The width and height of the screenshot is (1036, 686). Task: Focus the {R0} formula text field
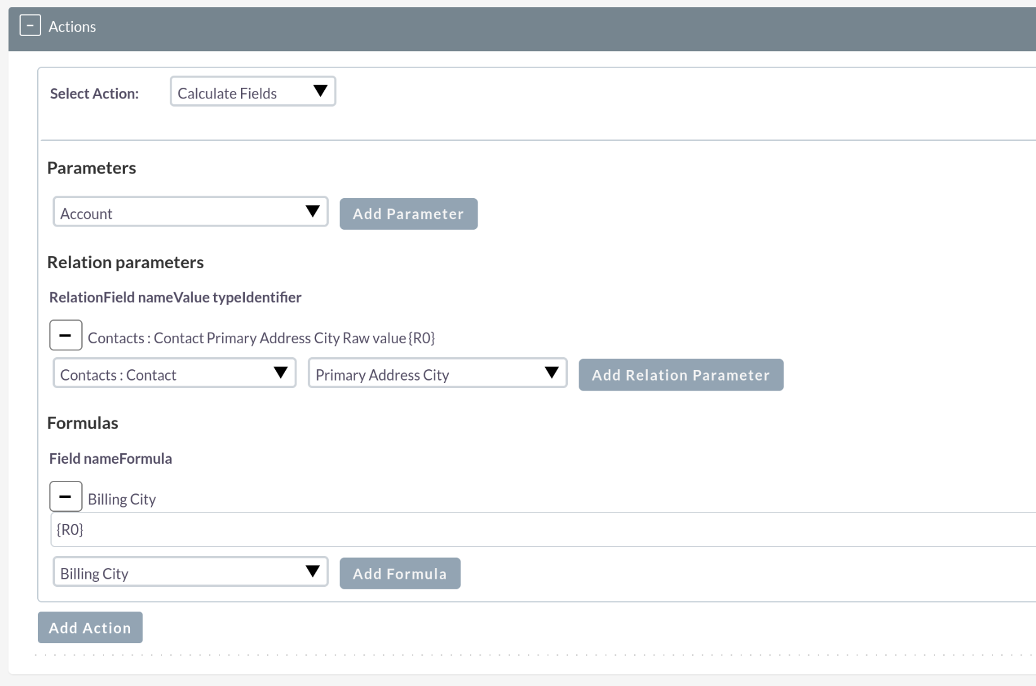pos(543,529)
